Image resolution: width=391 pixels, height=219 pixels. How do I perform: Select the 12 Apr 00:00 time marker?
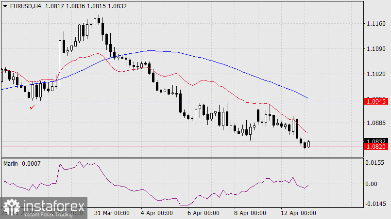tap(299, 213)
